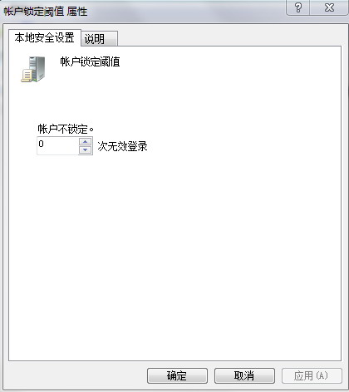Click the yellow scroll on the server icon
The image size is (349, 392).
[x=27, y=76]
